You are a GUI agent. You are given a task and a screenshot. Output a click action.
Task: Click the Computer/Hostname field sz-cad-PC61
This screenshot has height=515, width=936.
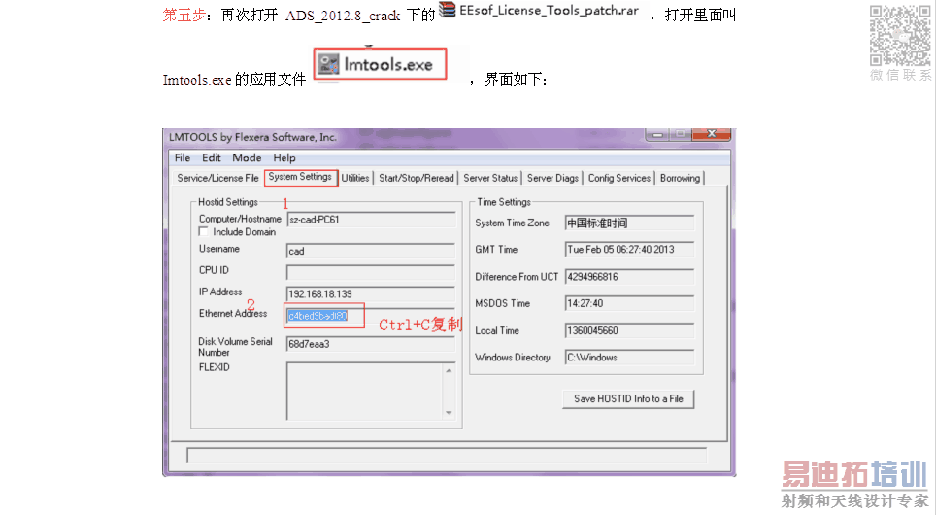[x=371, y=220]
